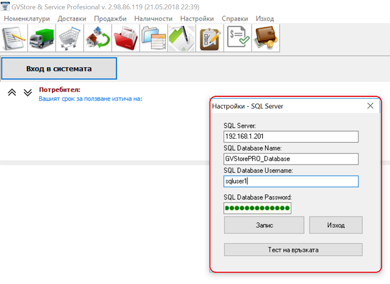390x284 pixels.
Task: Click the SQL Database Password field
Action: pos(257,208)
